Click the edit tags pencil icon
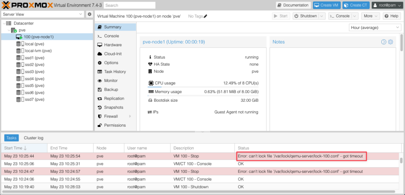 tap(205, 16)
